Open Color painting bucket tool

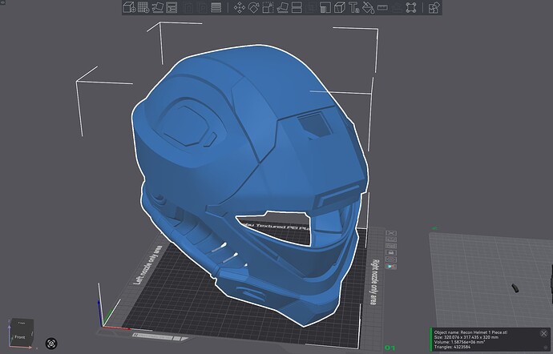[368, 7]
